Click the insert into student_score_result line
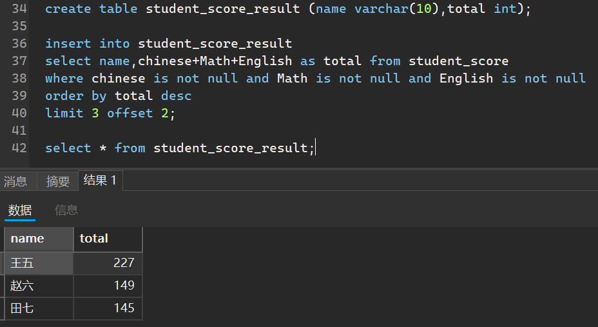This screenshot has width=598, height=327. (x=169, y=43)
